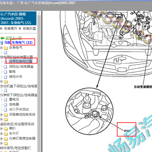Image resolution: width=152 pixels, height=152 pixels.
Task: Click the 菜单展开 expand-all button
Action: (x=10, y=29)
